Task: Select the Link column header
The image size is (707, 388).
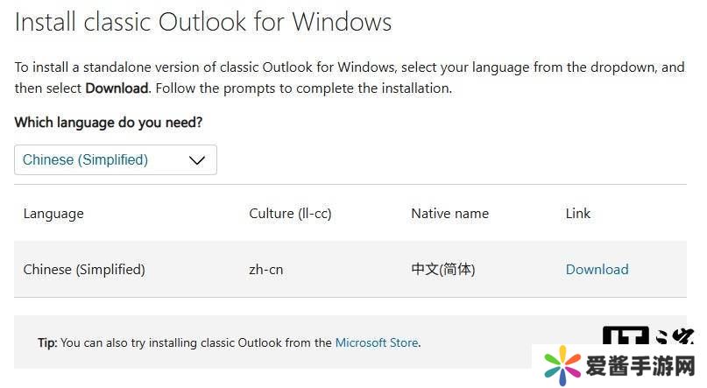Action: [578, 213]
